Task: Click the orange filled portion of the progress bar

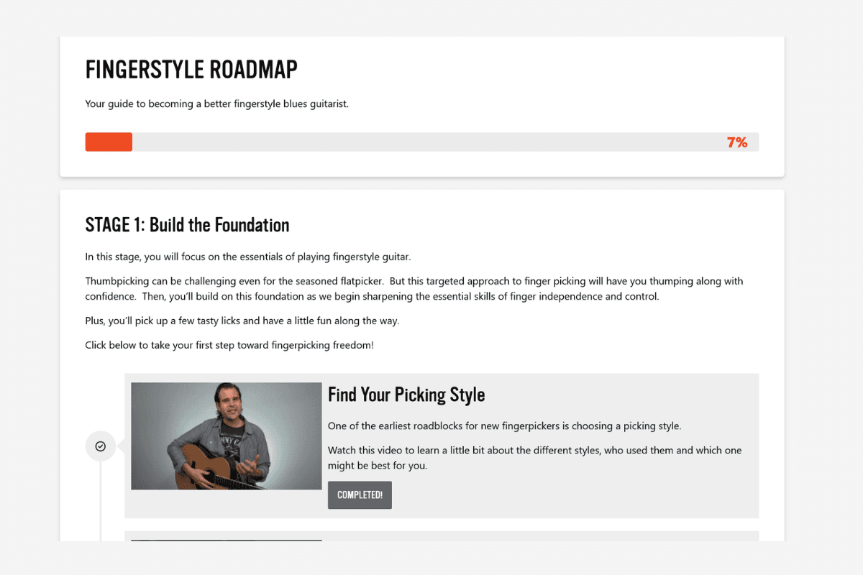Action: click(108, 142)
